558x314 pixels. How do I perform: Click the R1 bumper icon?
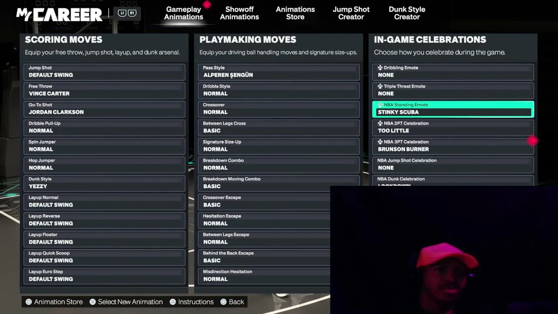coord(132,13)
